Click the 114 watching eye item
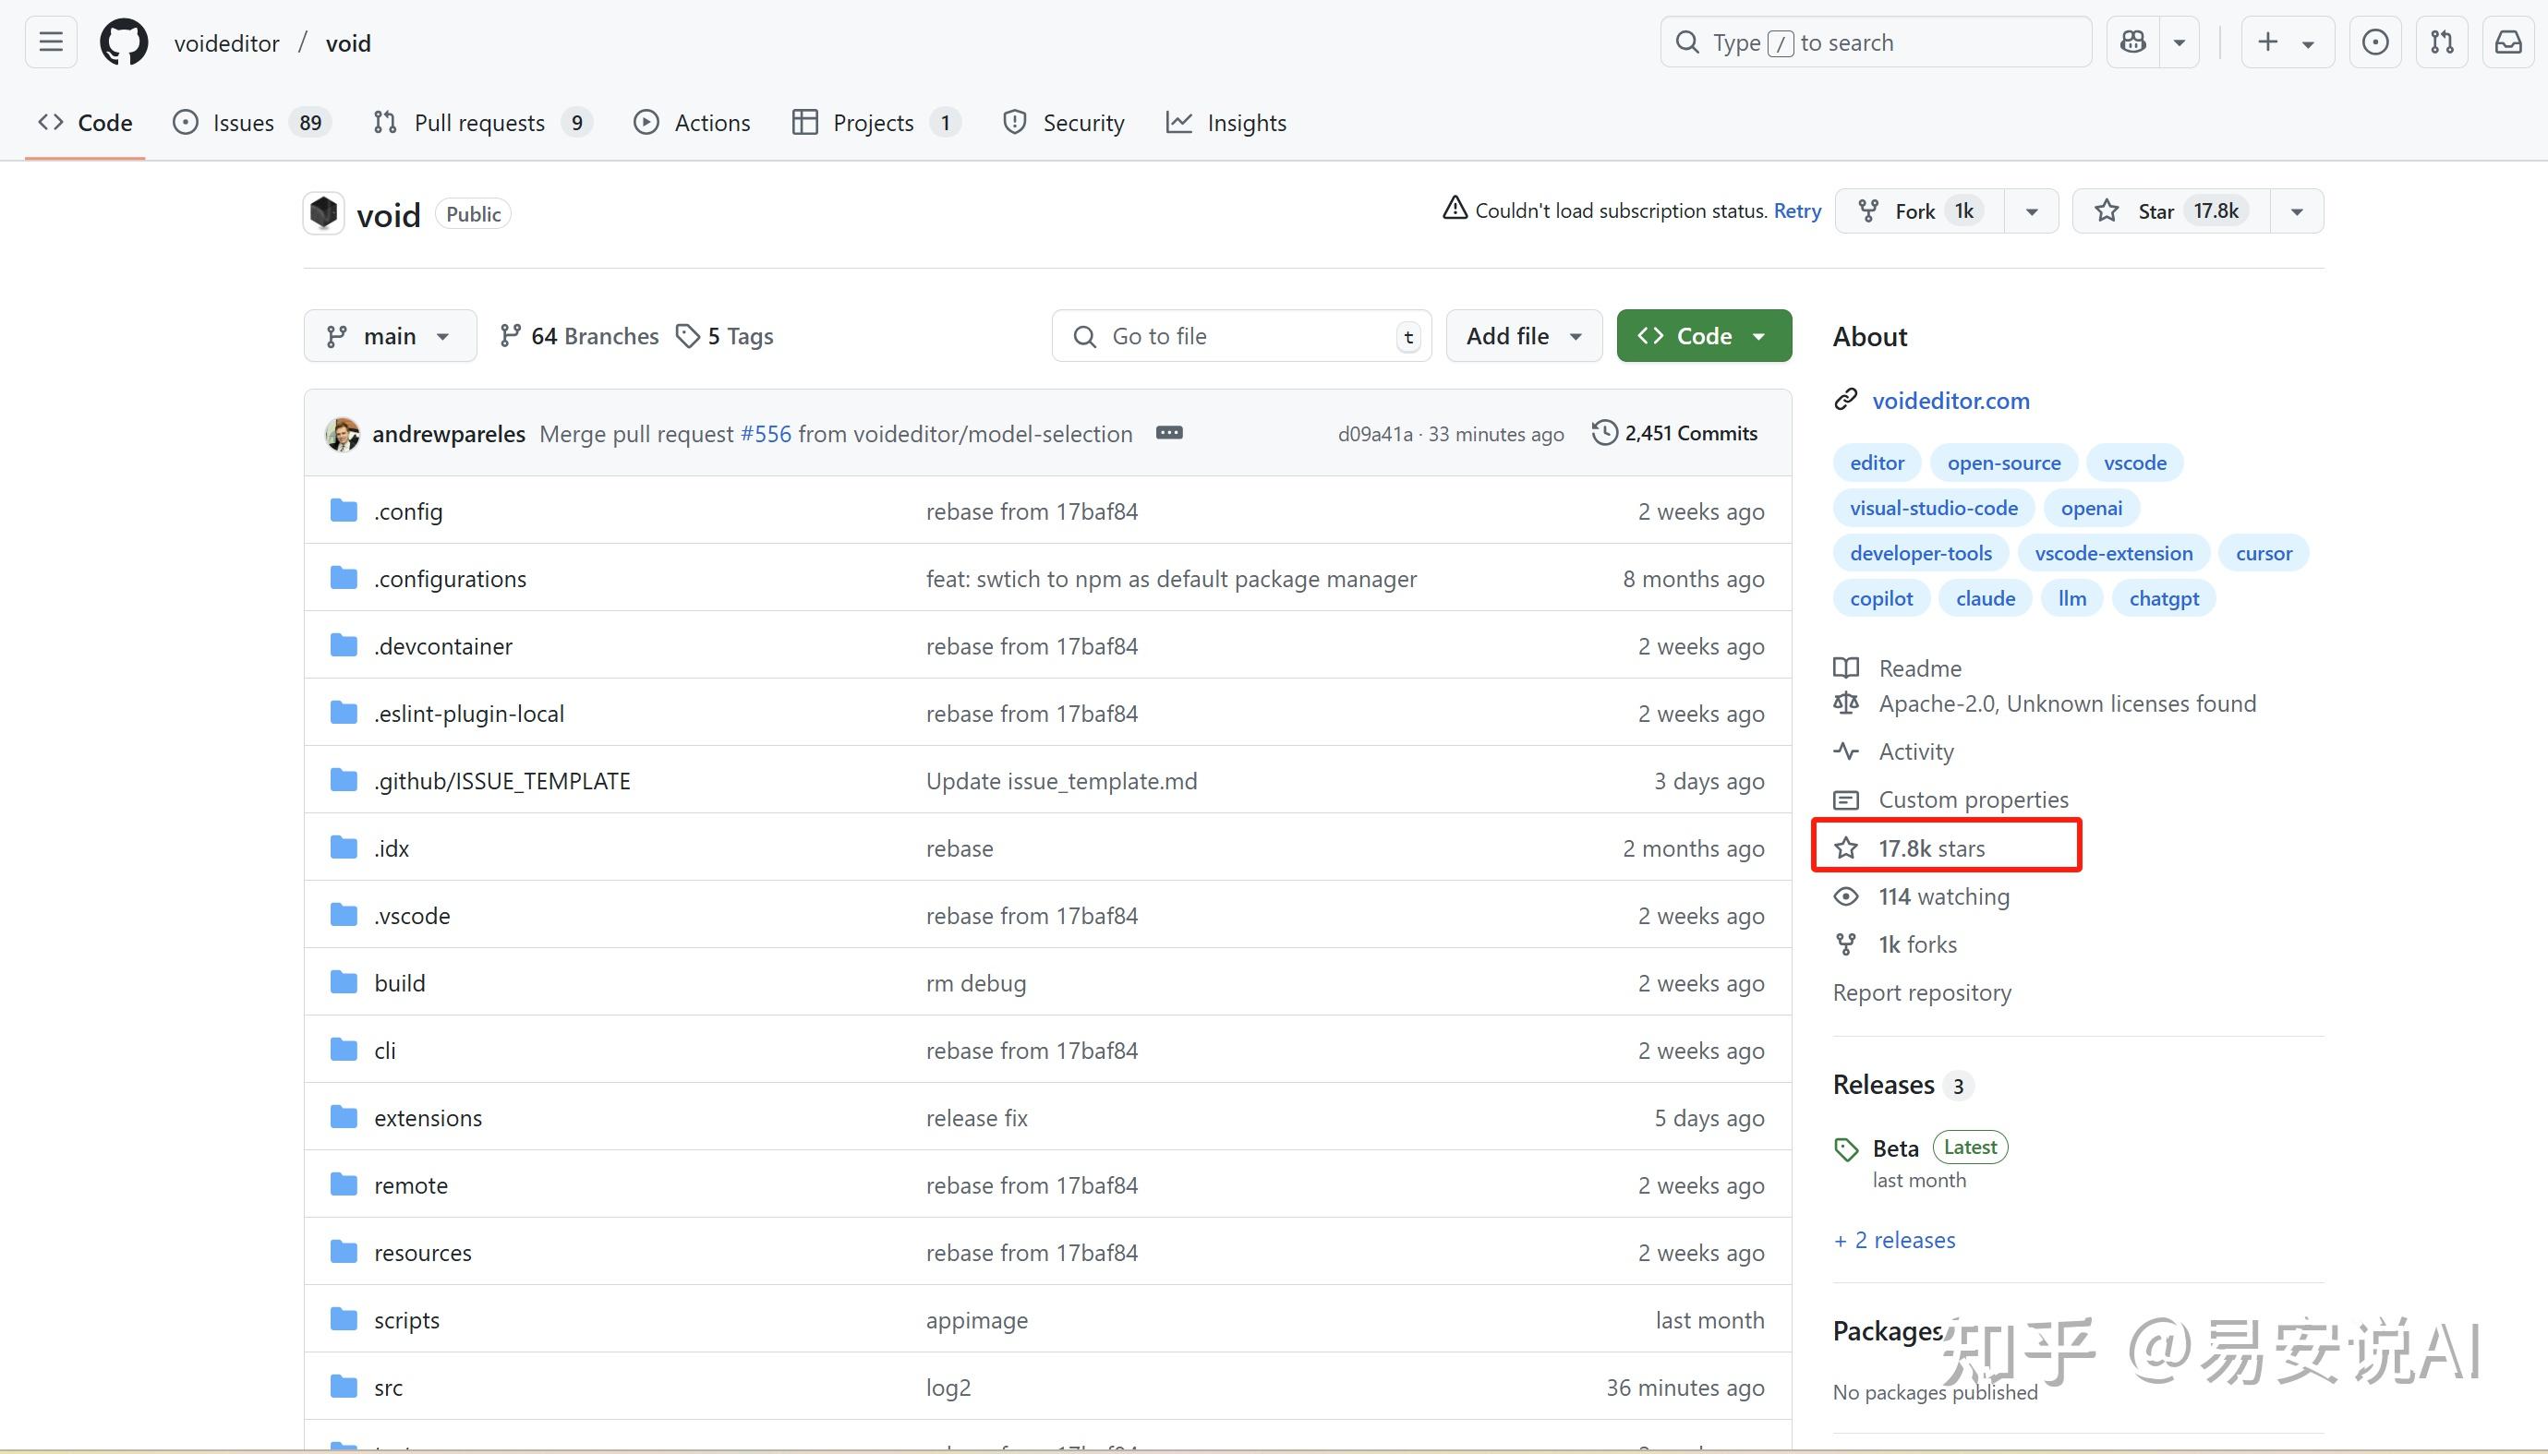2548x1454 pixels. [x=1942, y=896]
